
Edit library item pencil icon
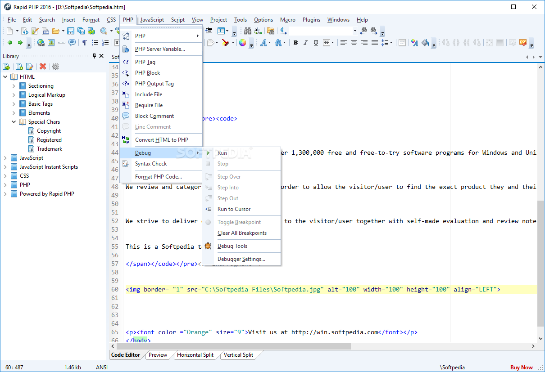click(x=29, y=67)
